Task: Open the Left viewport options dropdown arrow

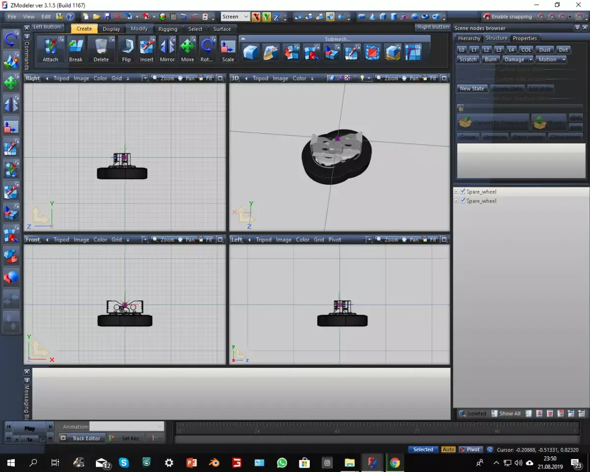Action: click(369, 239)
